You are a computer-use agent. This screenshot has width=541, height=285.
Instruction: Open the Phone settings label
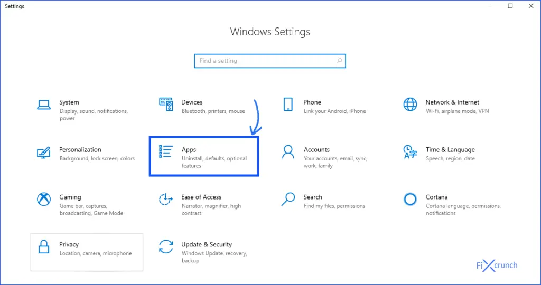click(312, 102)
